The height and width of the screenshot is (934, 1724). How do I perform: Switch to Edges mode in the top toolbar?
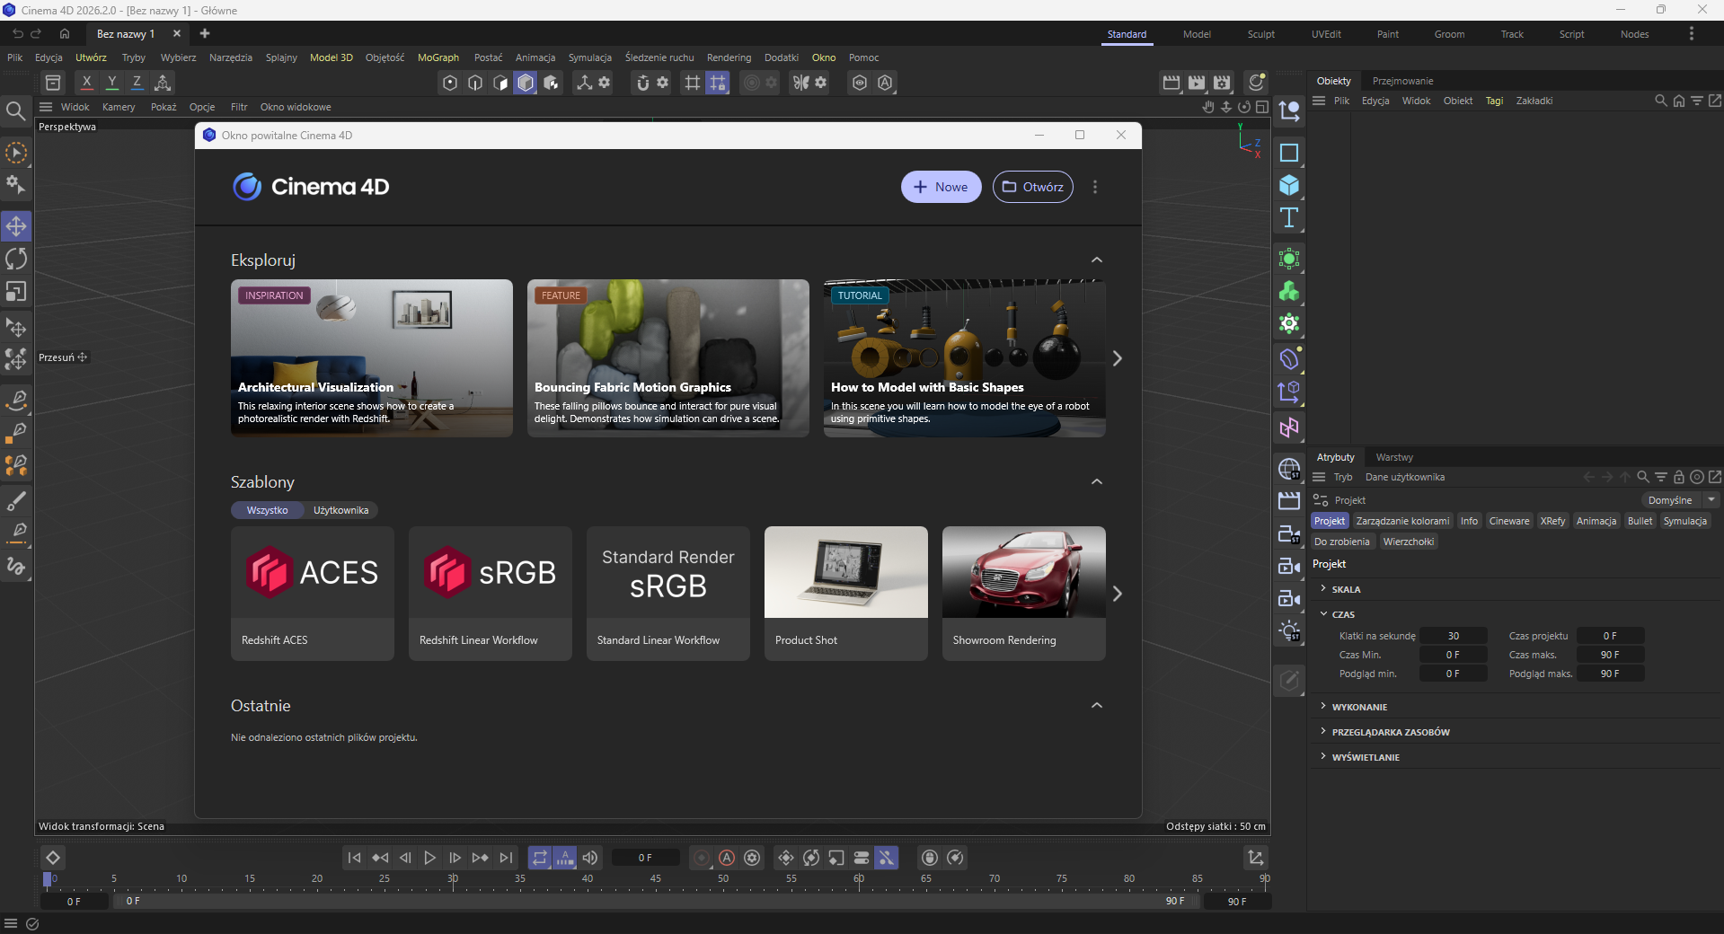475,83
